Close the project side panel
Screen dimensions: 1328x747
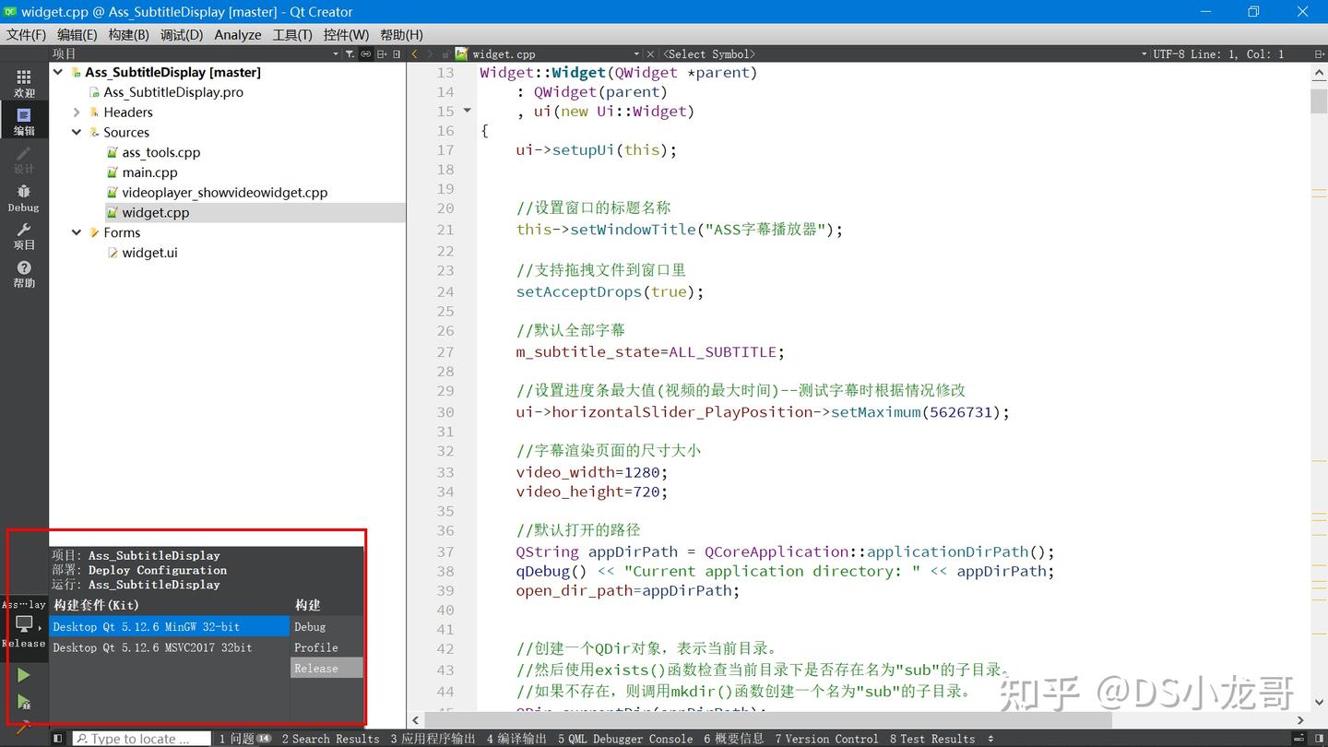click(x=397, y=54)
